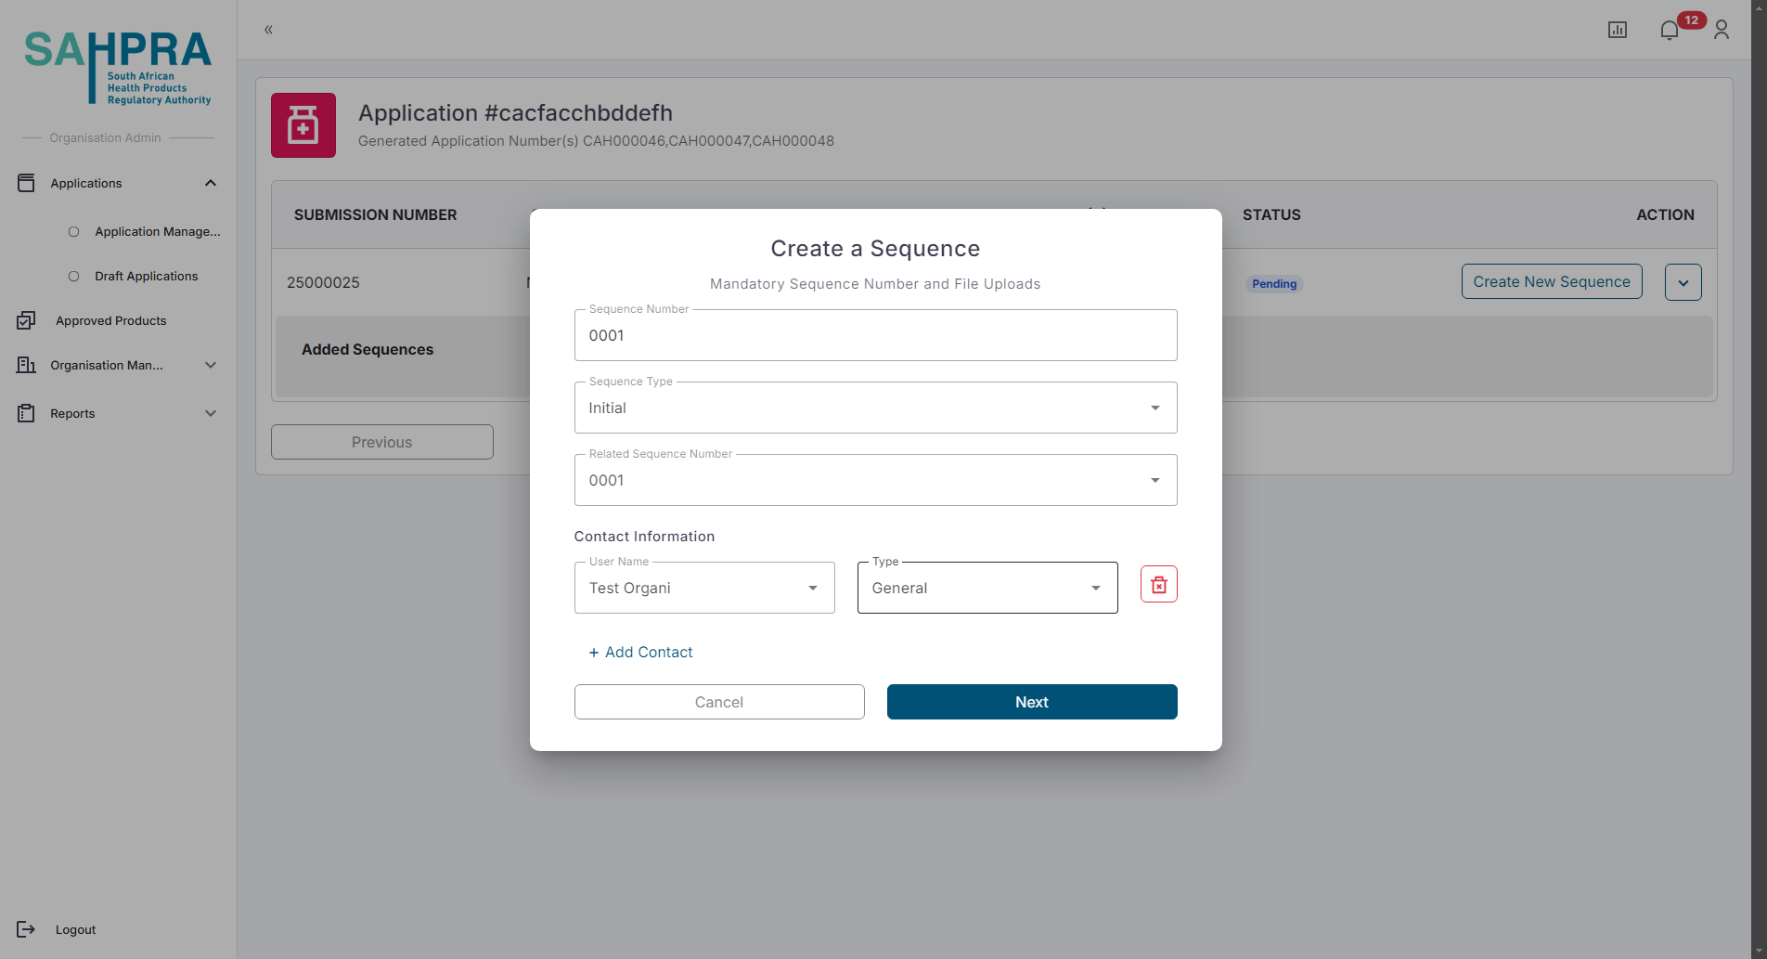This screenshot has width=1767, height=959.
Task: Click the Logout icon in sidebar
Action: [26, 929]
